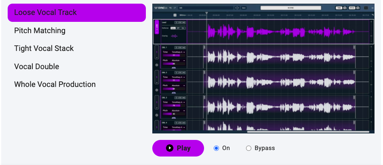This screenshot has height=165, width=383.
Task: Click the Lead track Solo icon
Action: coord(176,22)
